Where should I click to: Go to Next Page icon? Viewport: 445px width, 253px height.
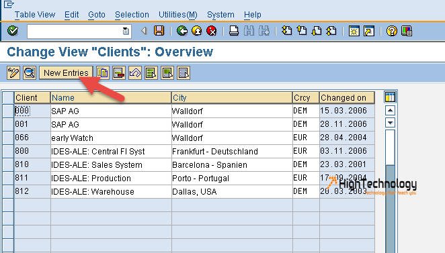click(317, 31)
